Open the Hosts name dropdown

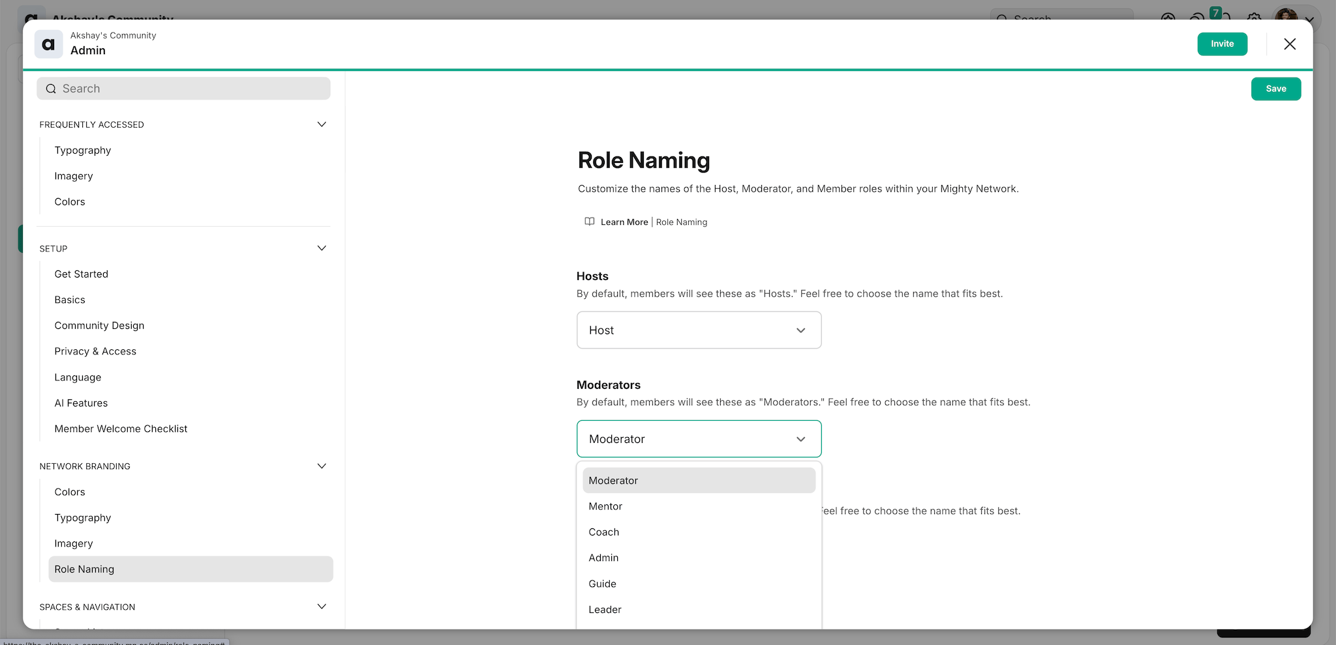coord(698,330)
